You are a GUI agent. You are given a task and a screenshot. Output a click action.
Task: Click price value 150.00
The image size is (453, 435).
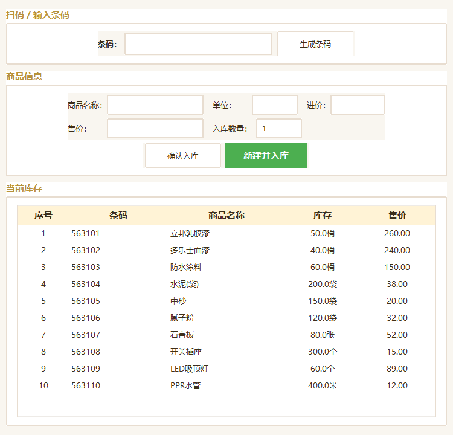397,267
